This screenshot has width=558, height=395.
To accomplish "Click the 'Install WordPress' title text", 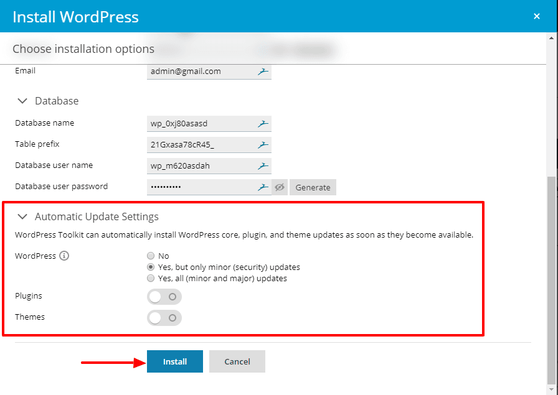I will point(75,17).
